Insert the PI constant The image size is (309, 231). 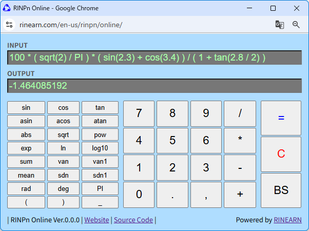[x=100, y=188]
